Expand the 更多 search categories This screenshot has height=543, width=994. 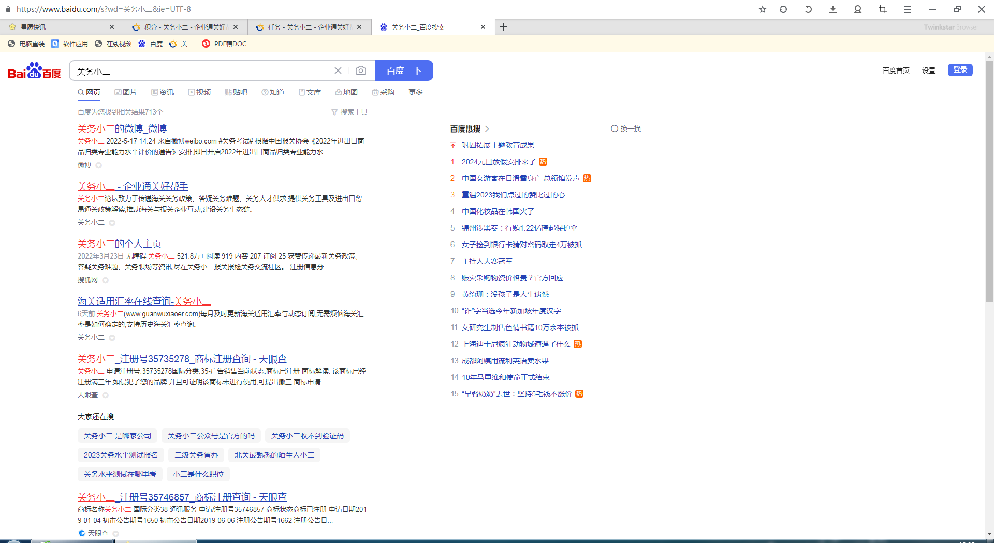416,92
